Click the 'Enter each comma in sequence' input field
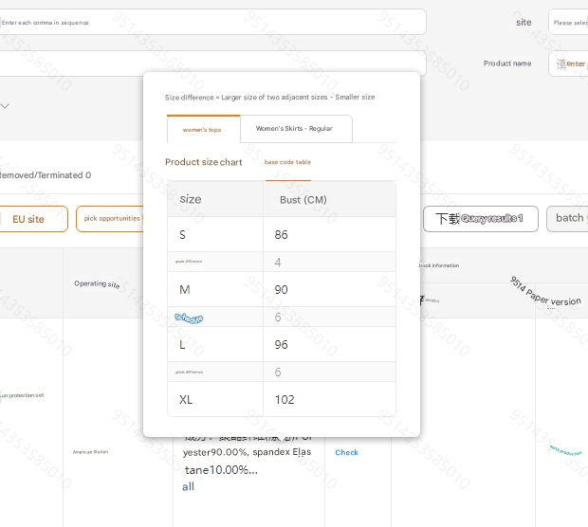This screenshot has width=588, height=527. [212, 22]
